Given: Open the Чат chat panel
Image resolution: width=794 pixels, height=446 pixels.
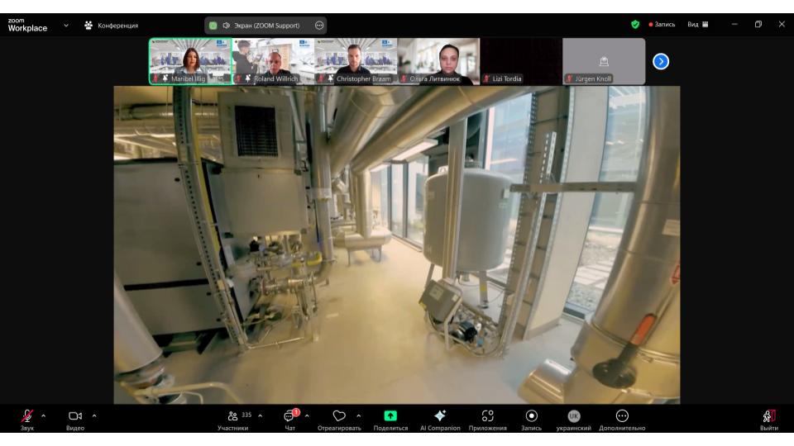Looking at the screenshot, I should [x=289, y=416].
